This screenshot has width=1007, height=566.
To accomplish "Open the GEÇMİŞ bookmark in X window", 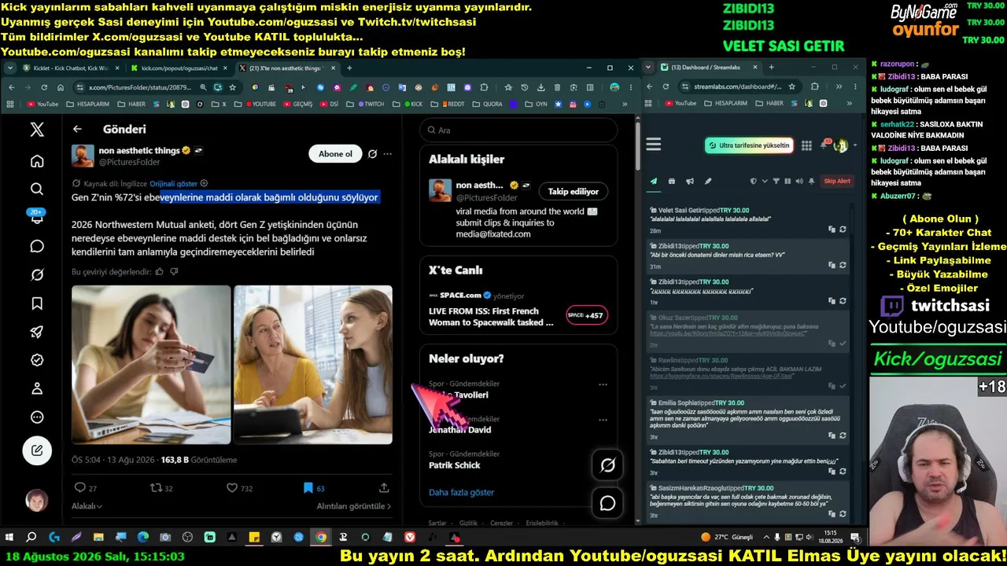I will tap(297, 104).
